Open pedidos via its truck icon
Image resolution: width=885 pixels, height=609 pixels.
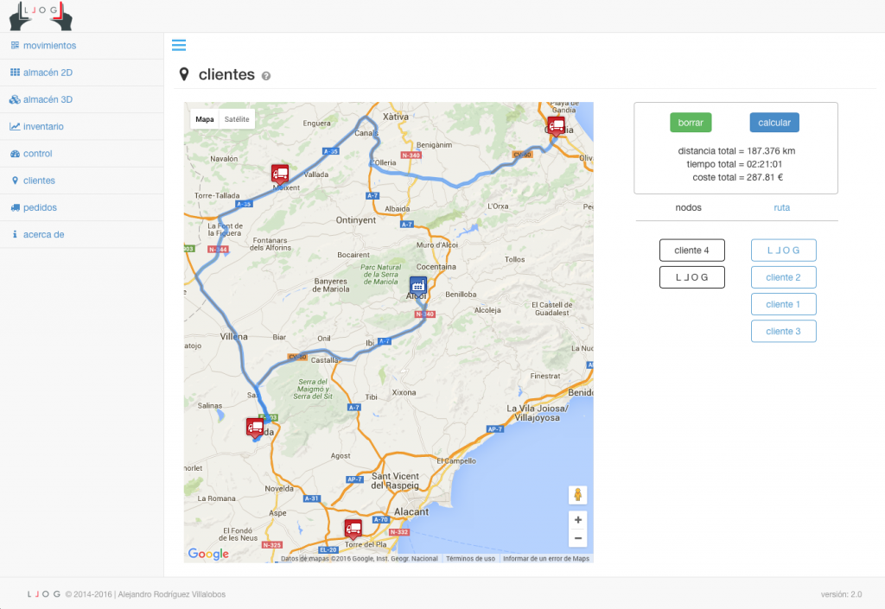(x=15, y=207)
